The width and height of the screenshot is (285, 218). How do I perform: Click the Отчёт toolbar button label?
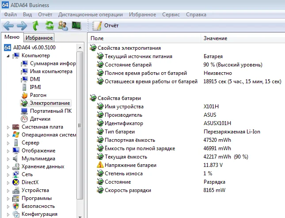(x=111, y=26)
